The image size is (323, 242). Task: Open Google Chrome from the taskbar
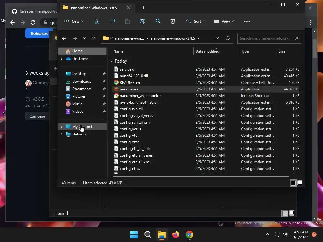pos(190,234)
